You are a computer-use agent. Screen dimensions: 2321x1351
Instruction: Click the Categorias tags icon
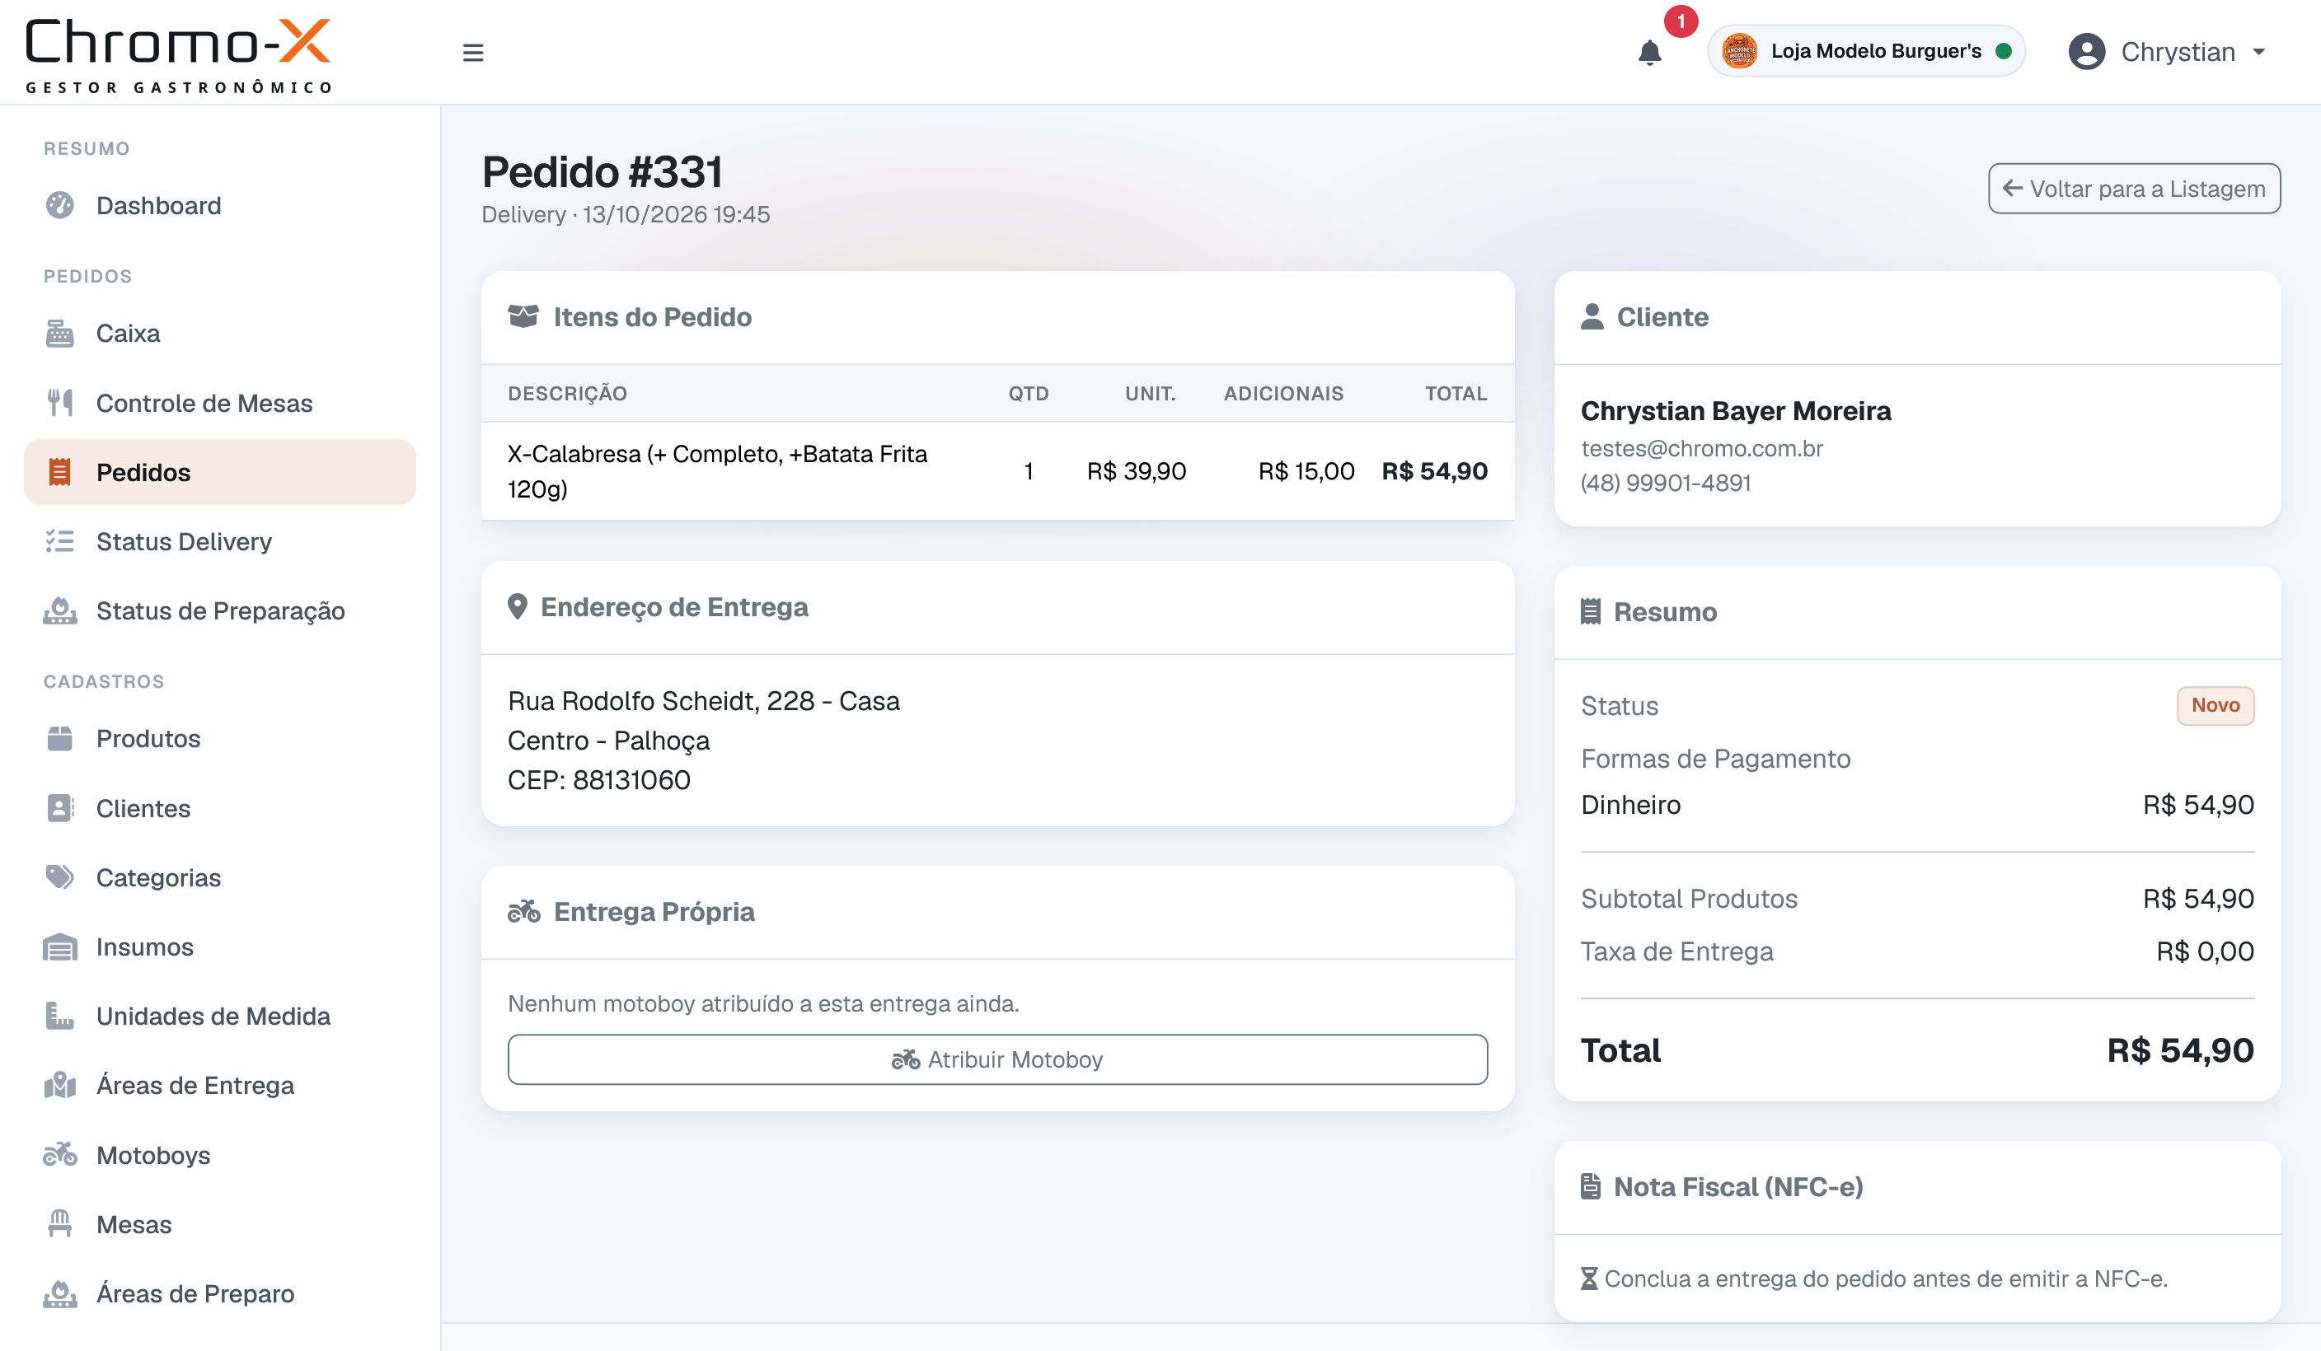click(60, 877)
